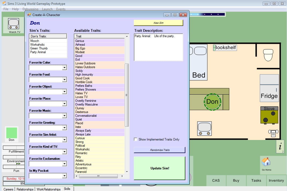The image size is (287, 191).
Task: Open the Favorite Color dropdown
Action: pos(64,68)
